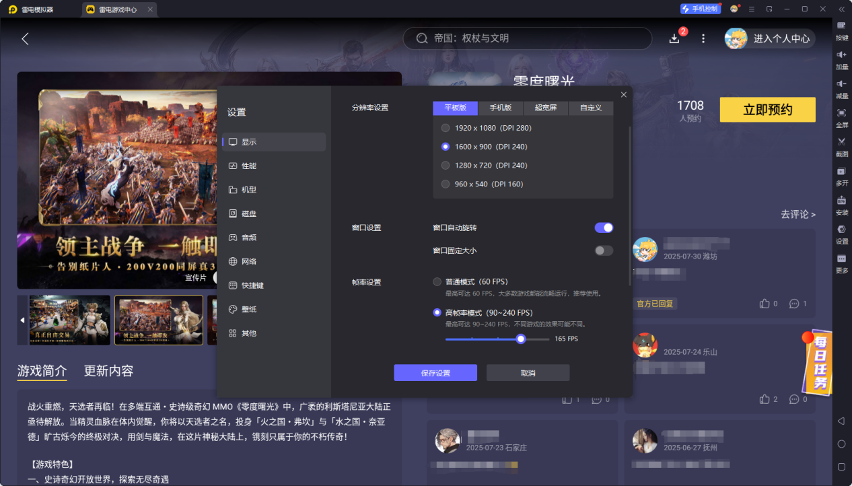Select 高帧率模式 (90~240 FPS) option
Viewport: 852px width, 486px height.
[x=437, y=313]
